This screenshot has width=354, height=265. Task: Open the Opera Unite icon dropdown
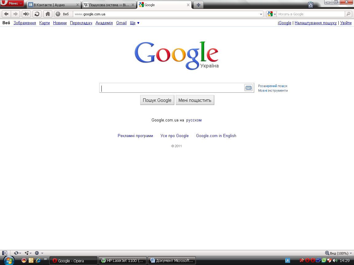coord(28,253)
